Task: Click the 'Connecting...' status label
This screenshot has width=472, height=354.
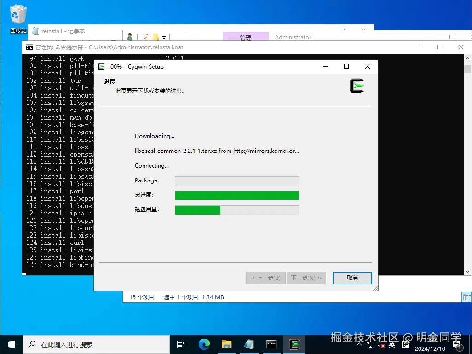Action: click(152, 165)
